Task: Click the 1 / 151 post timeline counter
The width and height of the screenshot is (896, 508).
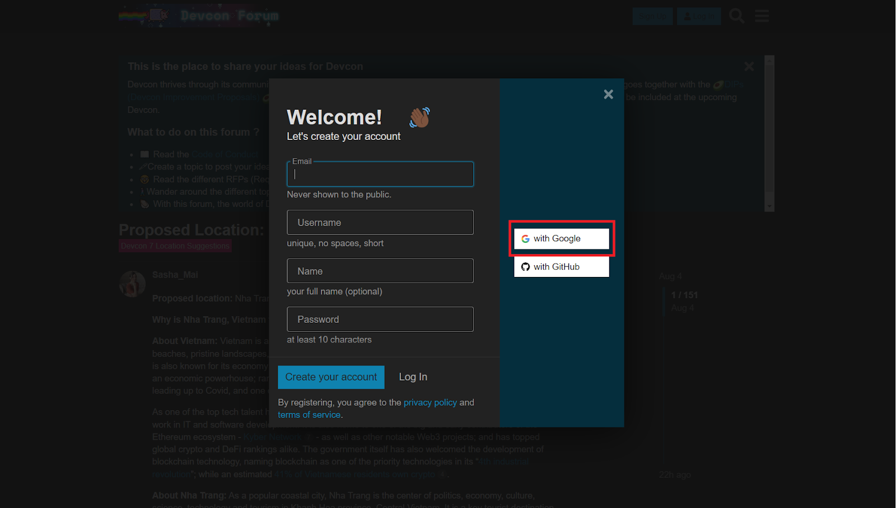Action: click(684, 295)
